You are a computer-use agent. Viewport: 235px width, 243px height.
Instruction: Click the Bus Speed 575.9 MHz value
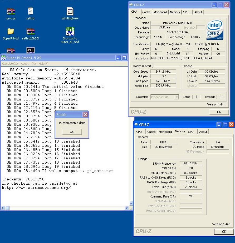163,81
